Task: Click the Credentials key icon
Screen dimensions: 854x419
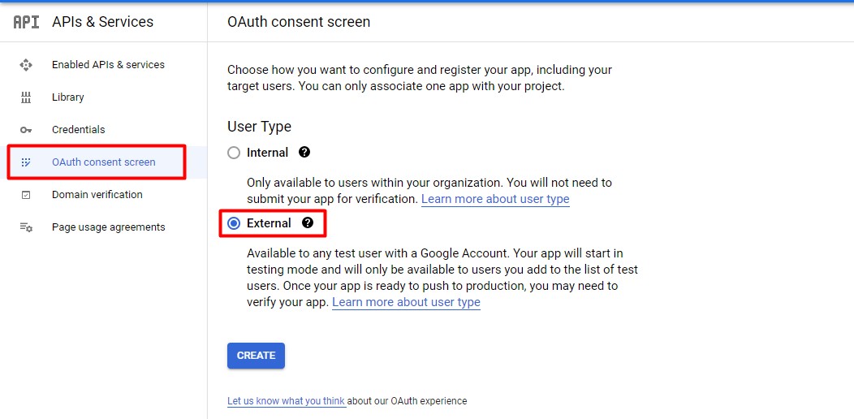Action: [26, 130]
